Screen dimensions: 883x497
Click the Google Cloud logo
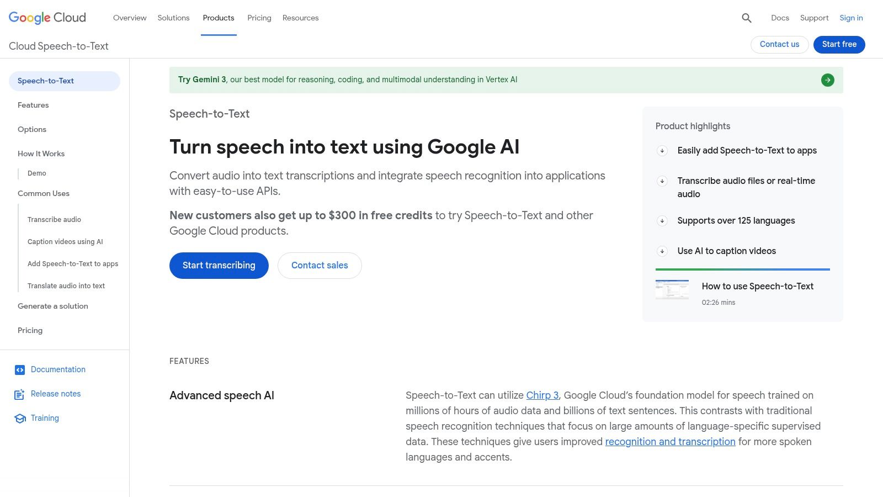tap(46, 17)
